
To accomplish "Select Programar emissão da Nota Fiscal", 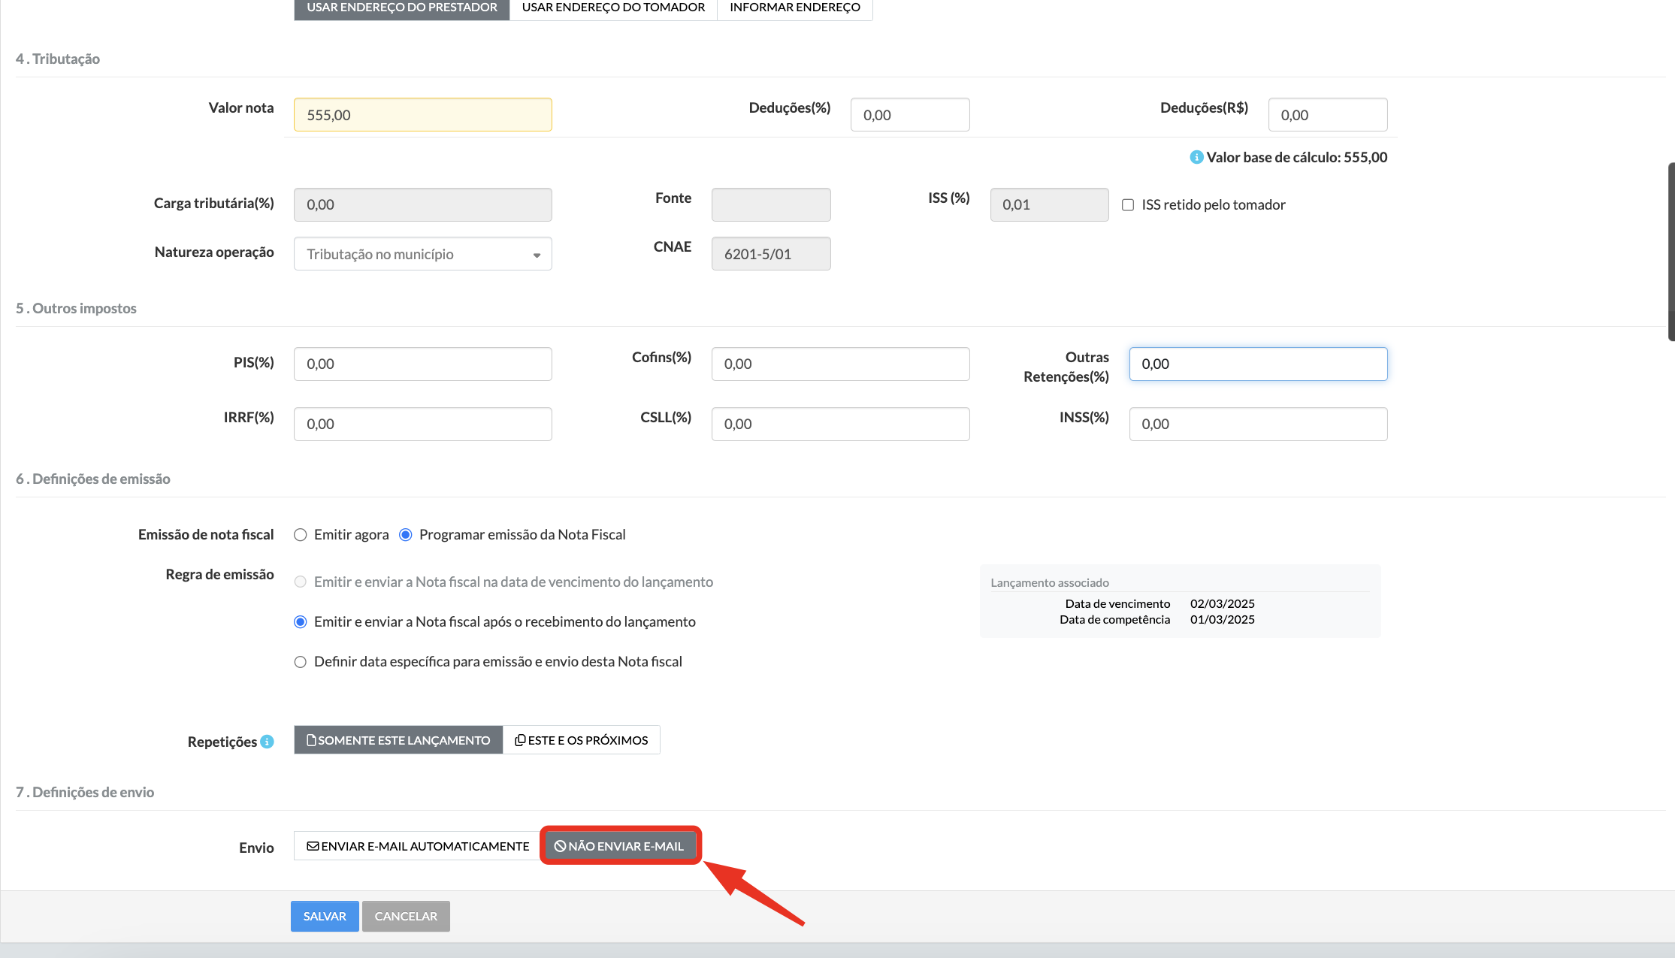I will 406,535.
